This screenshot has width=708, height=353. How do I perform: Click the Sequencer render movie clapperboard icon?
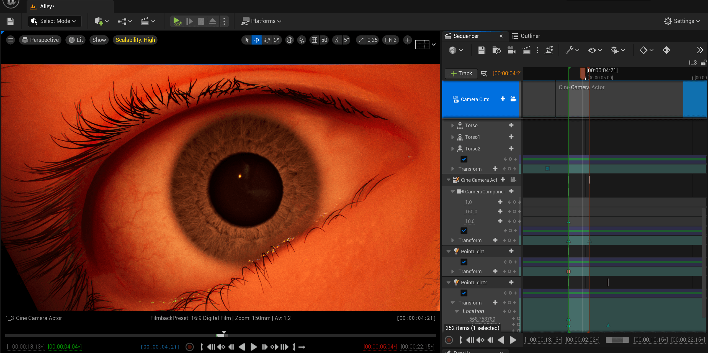pos(526,50)
